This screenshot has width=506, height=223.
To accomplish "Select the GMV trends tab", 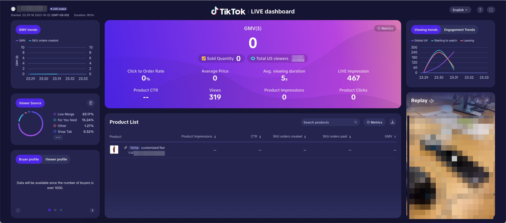I will pyautogui.click(x=28, y=30).
